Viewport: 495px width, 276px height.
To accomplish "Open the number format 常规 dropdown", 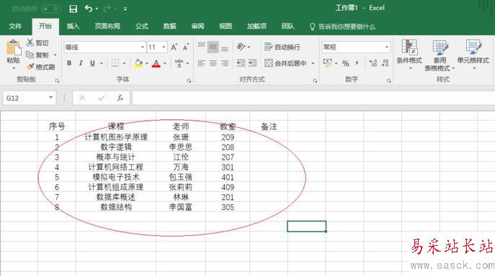I will pyautogui.click(x=387, y=47).
